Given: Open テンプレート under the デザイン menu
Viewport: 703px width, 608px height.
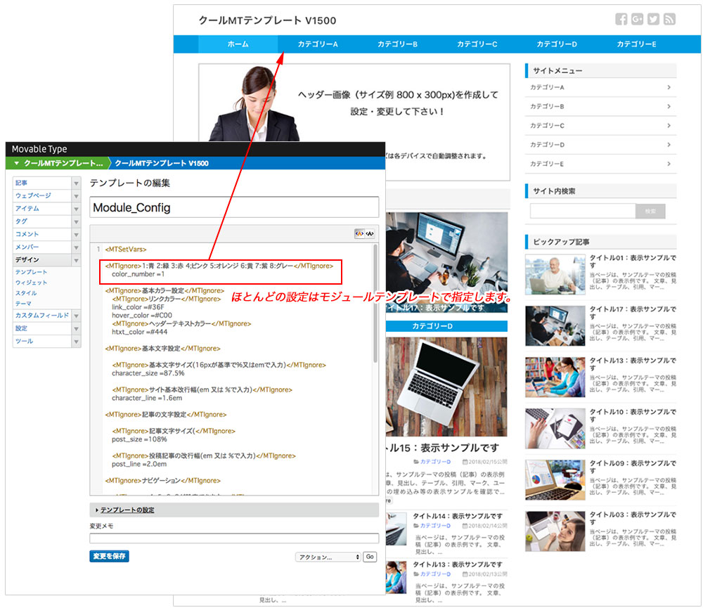Looking at the screenshot, I should pos(31,272).
